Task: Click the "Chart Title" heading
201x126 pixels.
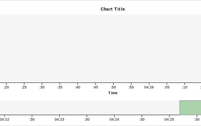Action: point(113,9)
